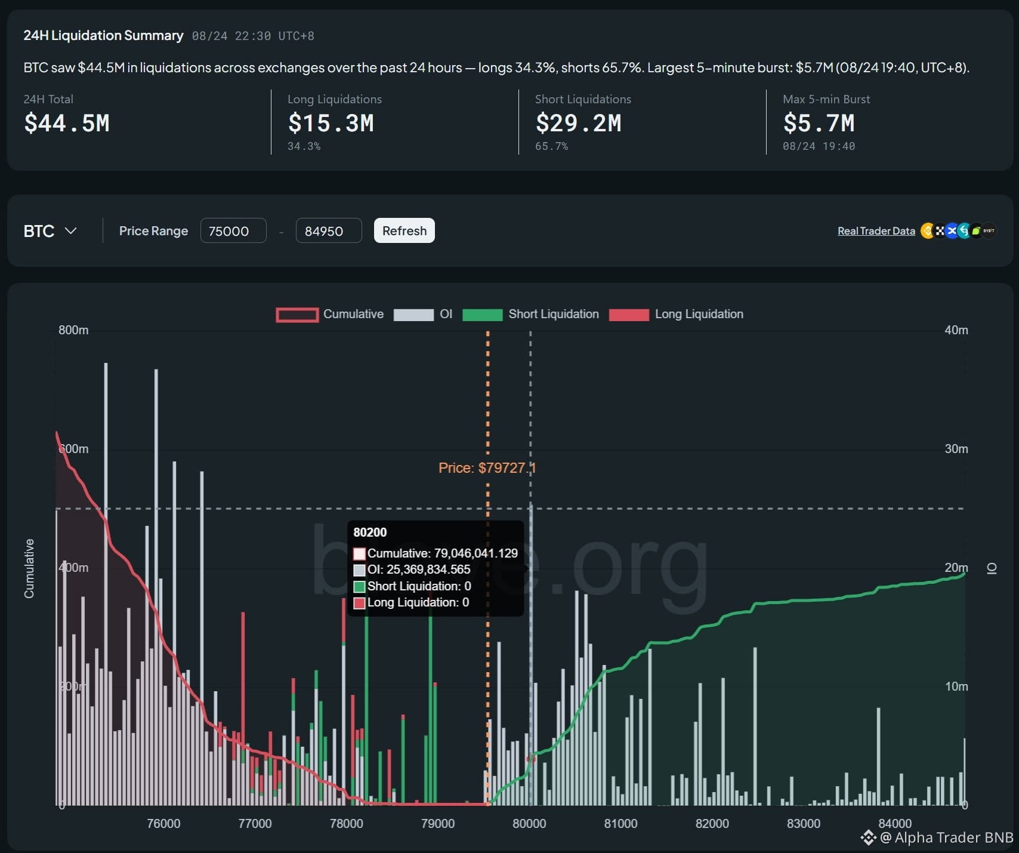This screenshot has width=1019, height=853.
Task: Open the BTC coin dropdown
Action: (50, 231)
